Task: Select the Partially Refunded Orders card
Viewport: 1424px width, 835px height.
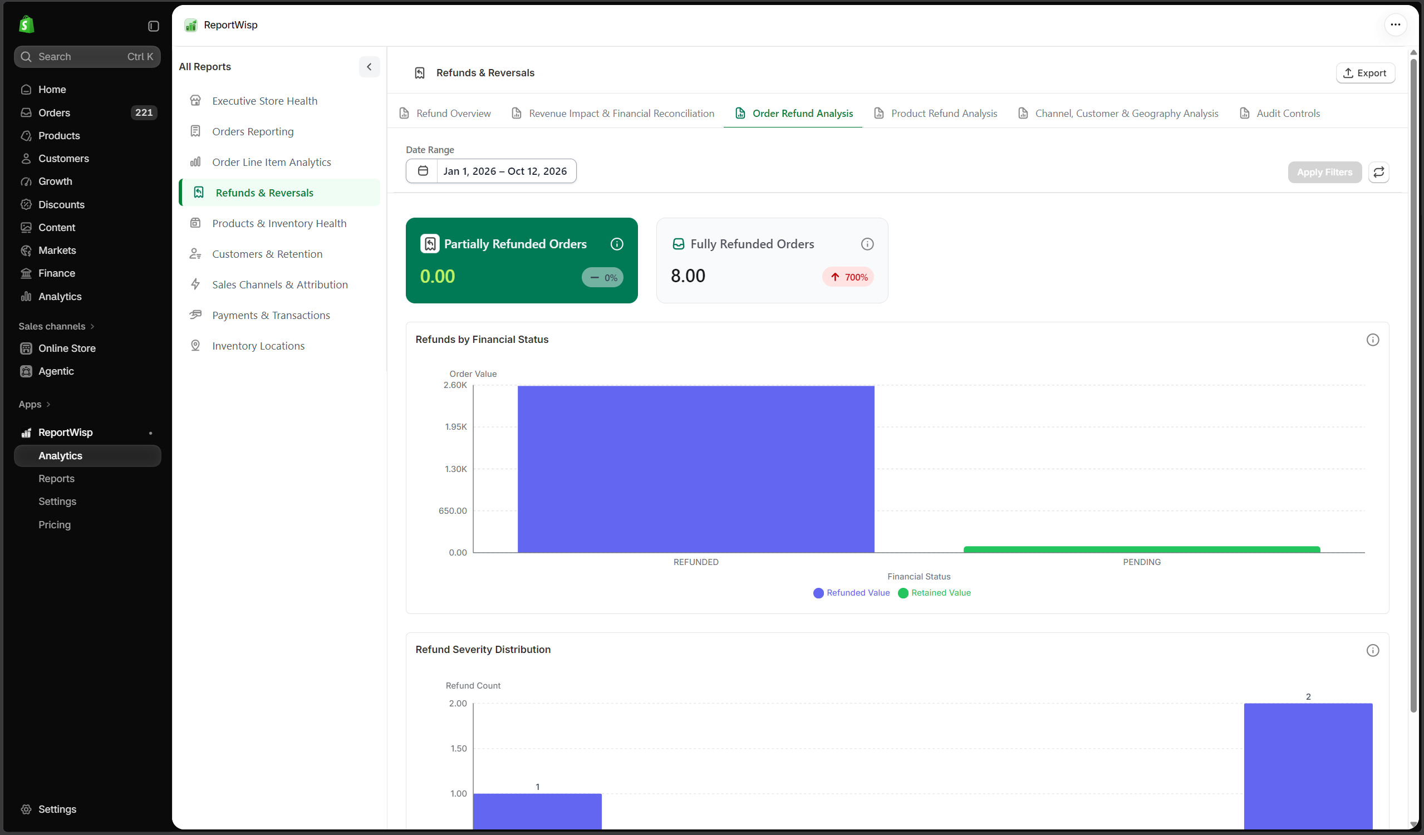Action: point(521,261)
